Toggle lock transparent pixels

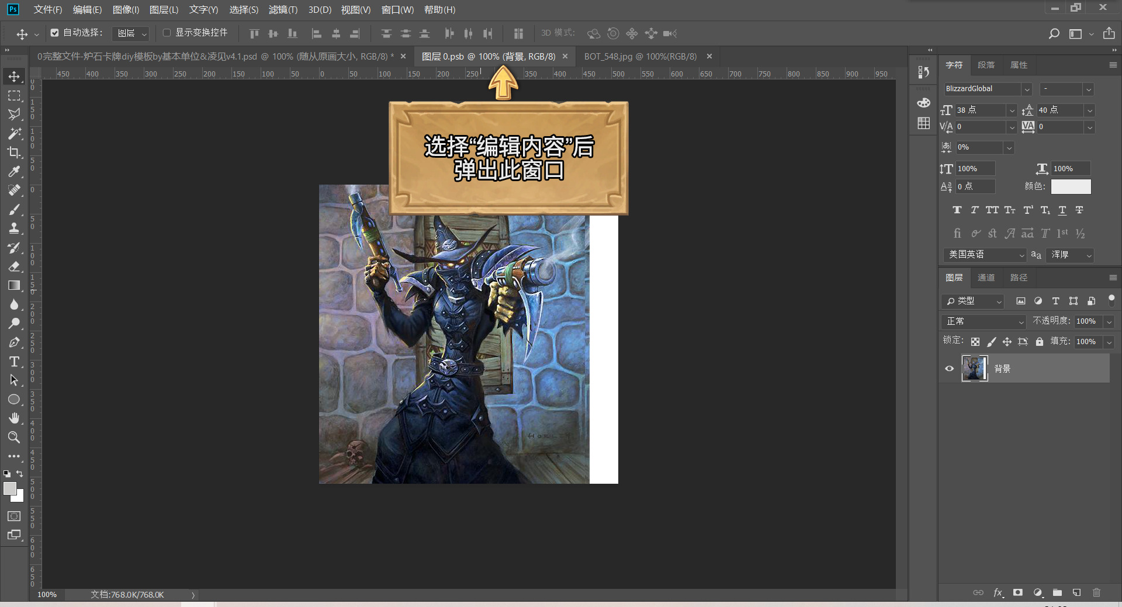click(x=975, y=342)
